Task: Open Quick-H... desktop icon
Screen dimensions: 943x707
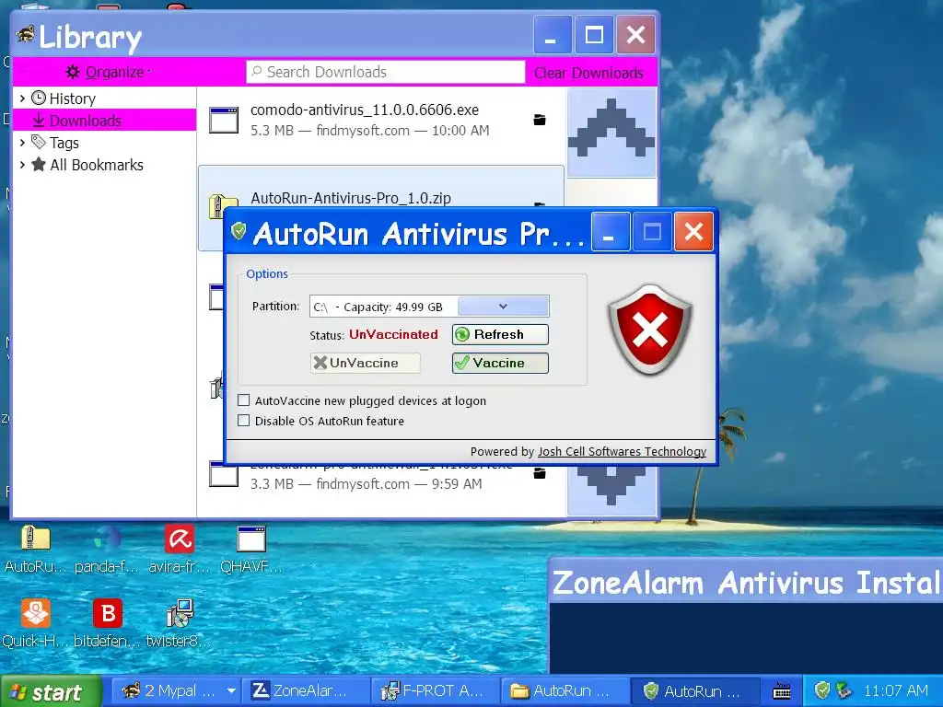Action: (x=35, y=623)
